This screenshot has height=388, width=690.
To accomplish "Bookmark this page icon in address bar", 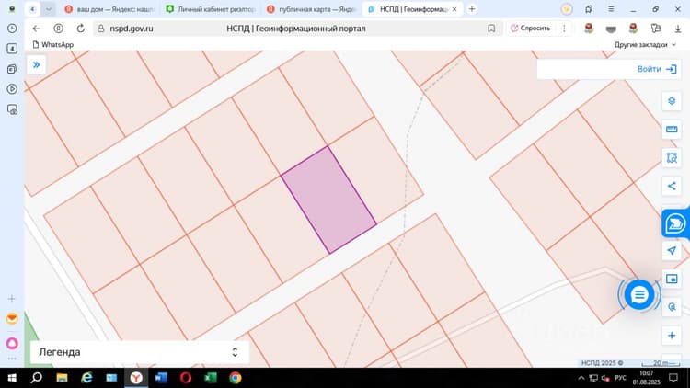I will 491,29.
